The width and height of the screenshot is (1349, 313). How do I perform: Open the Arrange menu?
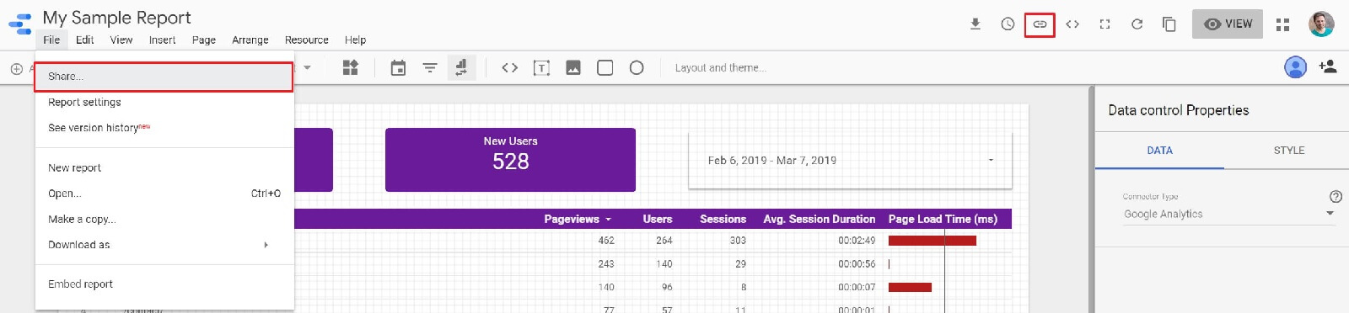[250, 40]
